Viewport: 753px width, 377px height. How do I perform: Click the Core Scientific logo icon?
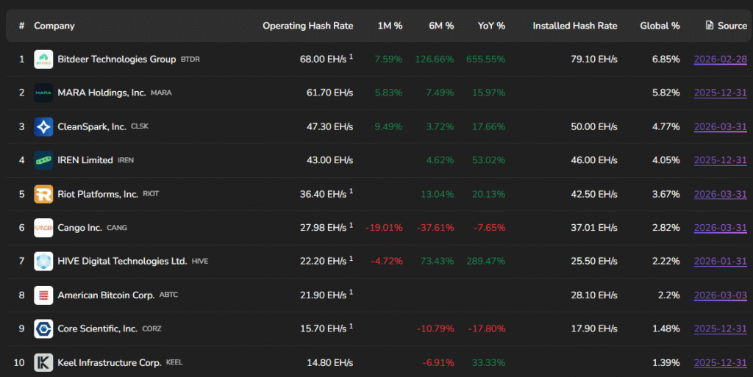[43, 328]
